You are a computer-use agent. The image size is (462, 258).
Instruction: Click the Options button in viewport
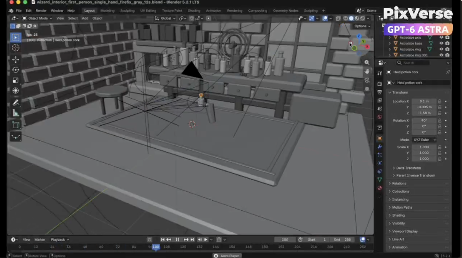tap(362, 26)
